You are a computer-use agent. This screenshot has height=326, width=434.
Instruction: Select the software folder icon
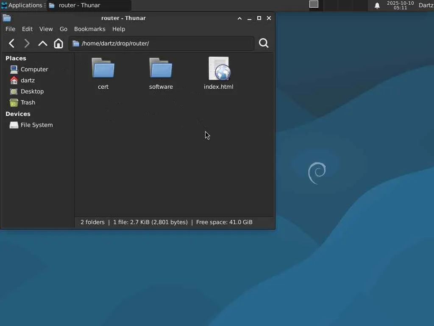pyautogui.click(x=161, y=68)
